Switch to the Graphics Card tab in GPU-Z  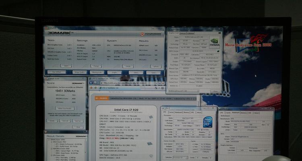coord(174,33)
